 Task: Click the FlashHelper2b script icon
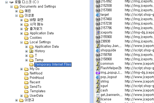pos(98,68)
